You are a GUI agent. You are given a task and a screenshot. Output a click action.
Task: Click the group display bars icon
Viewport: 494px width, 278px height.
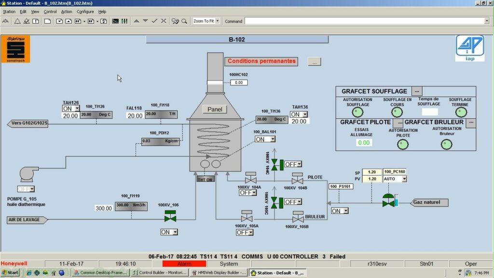coord(124,21)
